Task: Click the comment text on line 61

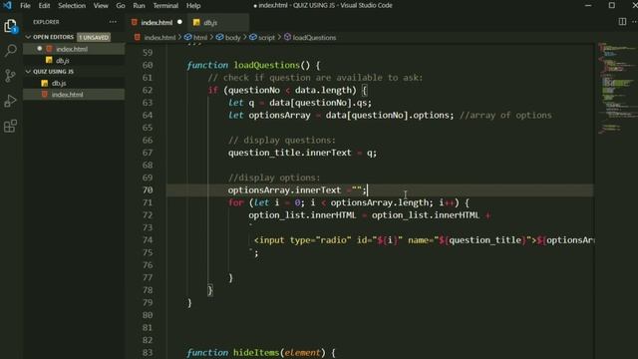Action: point(315,78)
